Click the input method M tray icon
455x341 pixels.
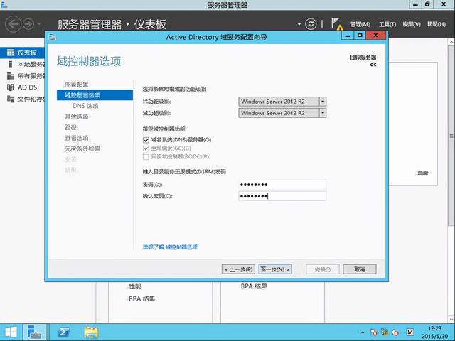point(409,332)
